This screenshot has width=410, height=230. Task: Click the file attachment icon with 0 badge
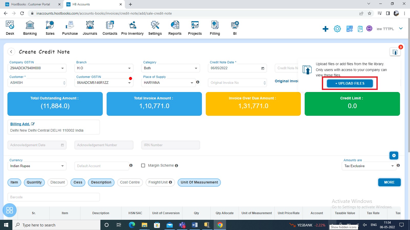[395, 52]
